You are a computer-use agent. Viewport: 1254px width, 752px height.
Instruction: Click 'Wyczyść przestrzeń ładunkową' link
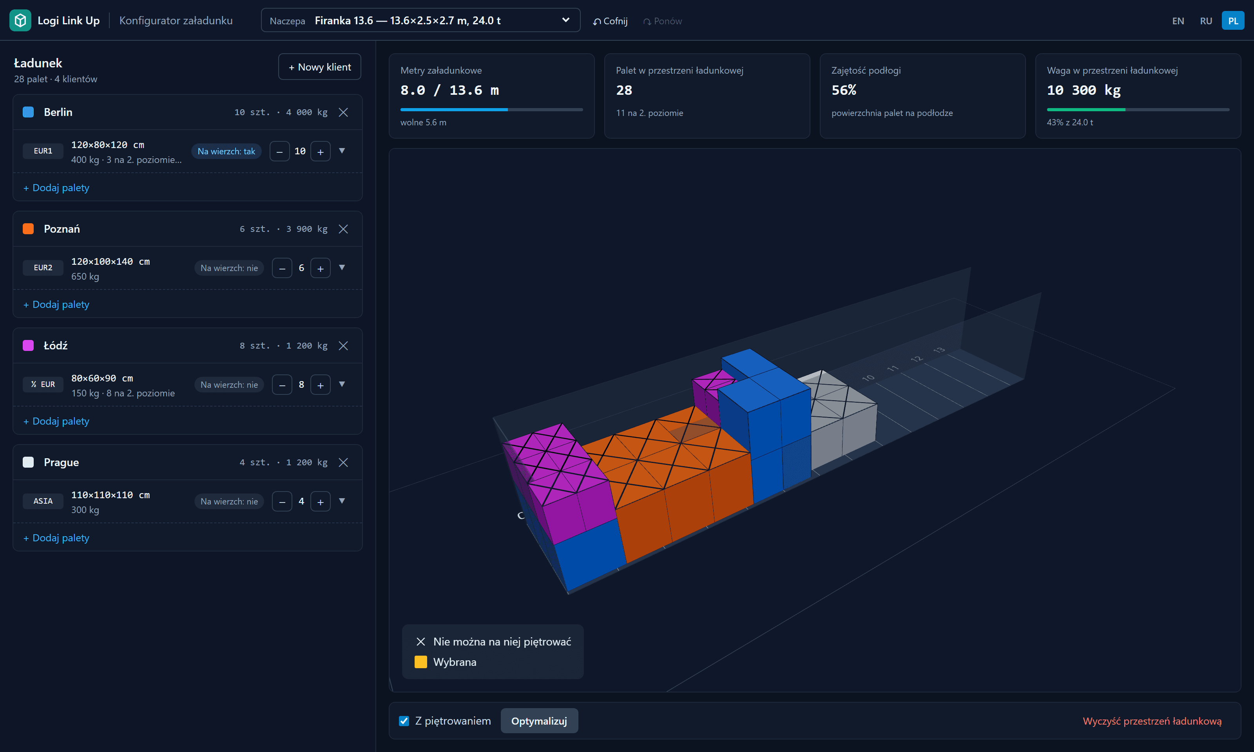1152,721
